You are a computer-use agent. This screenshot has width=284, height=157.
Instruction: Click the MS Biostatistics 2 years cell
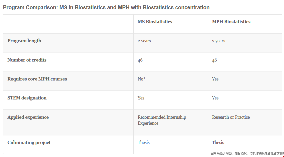click(144, 41)
